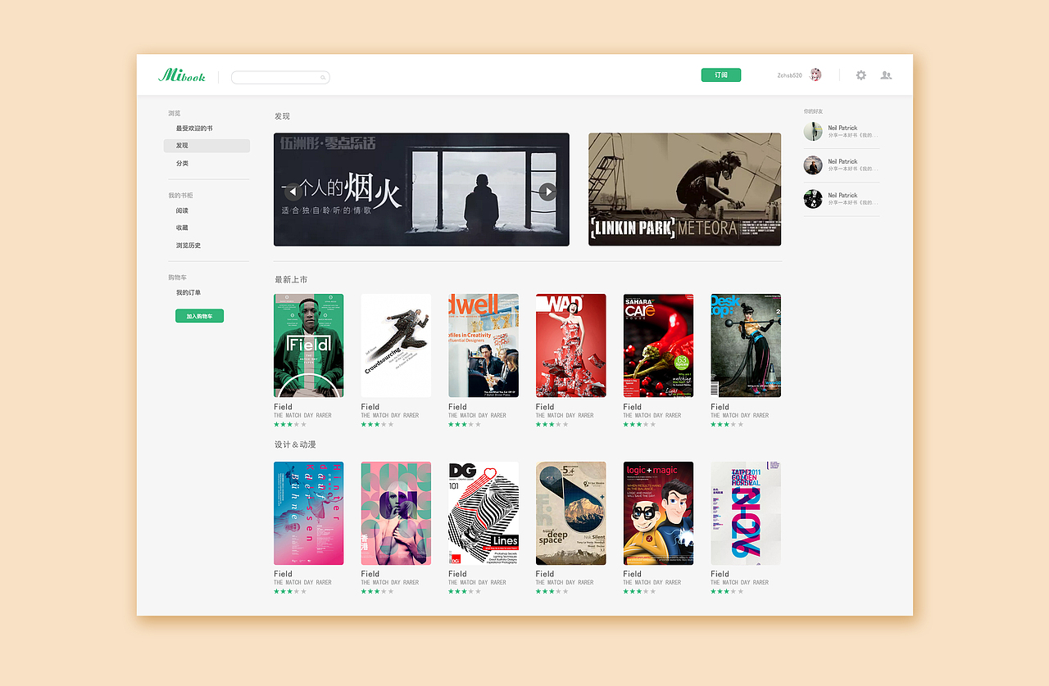Open 我的订单 in the sidebar
1049x686 pixels.
tap(188, 293)
